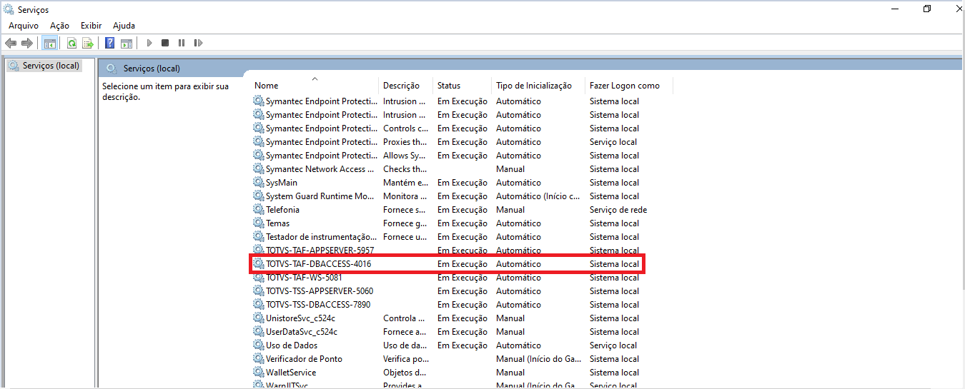
Task: Refresh the services list via toolbar icon
Action: [71, 43]
